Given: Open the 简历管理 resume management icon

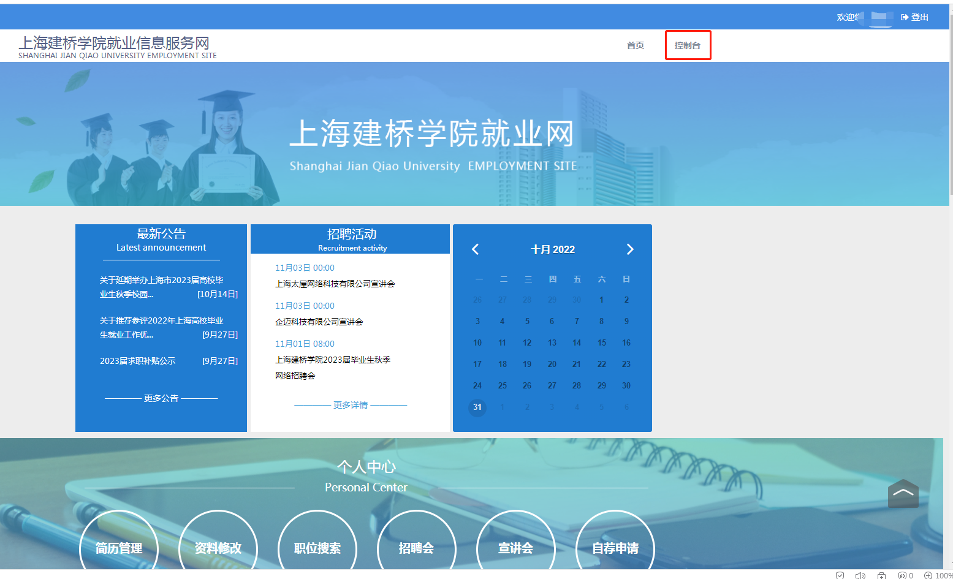Looking at the screenshot, I should pyautogui.click(x=119, y=548).
